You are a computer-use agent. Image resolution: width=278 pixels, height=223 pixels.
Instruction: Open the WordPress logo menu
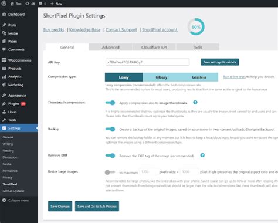pos(4,4)
